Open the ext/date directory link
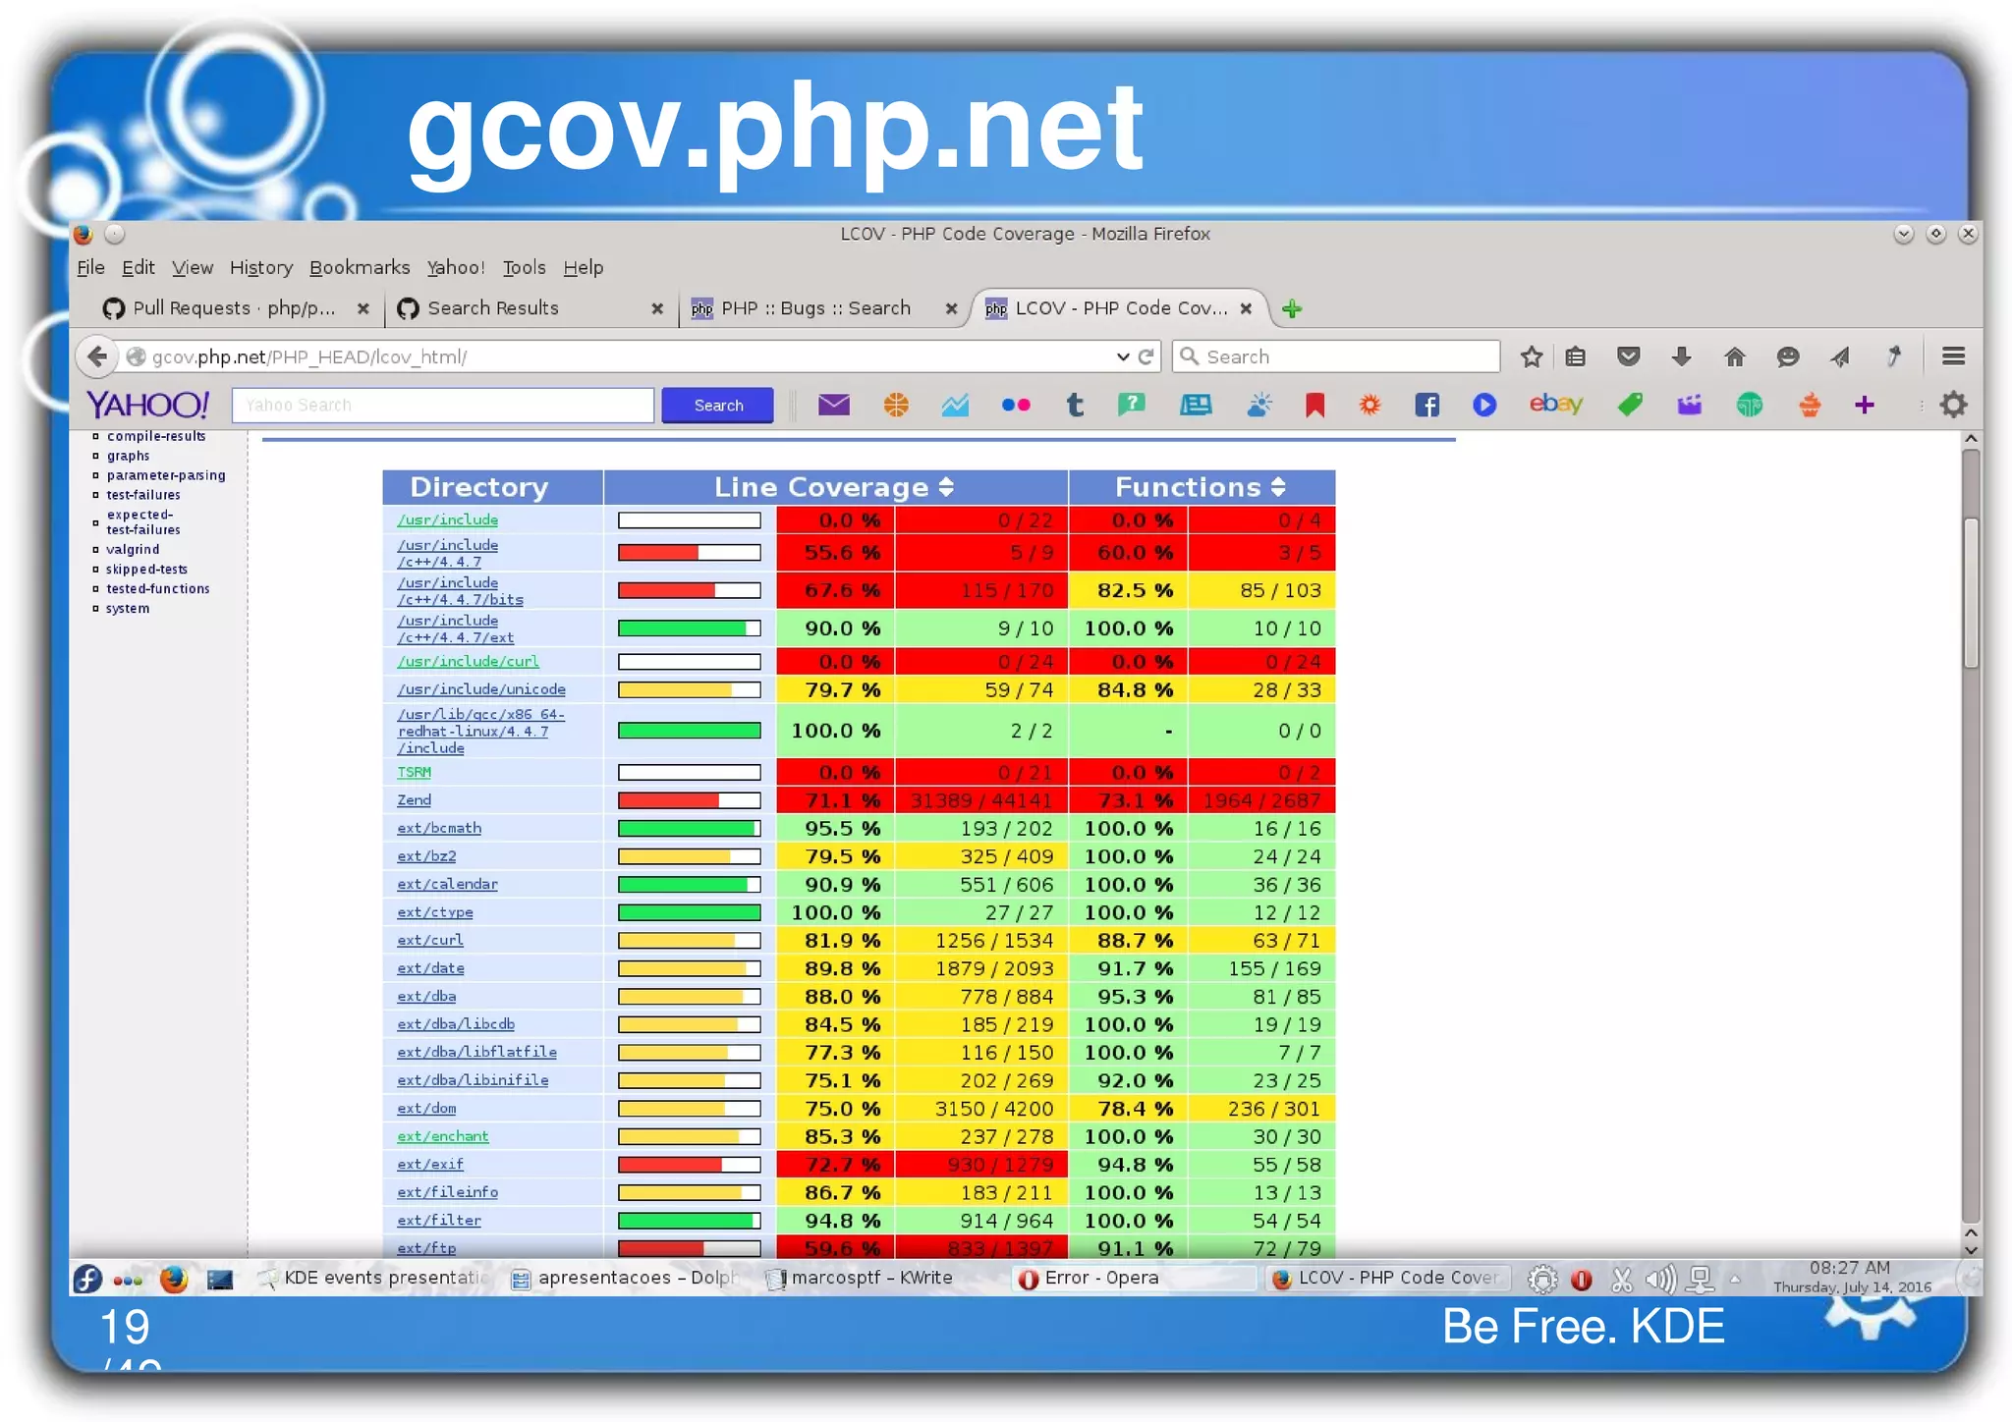This screenshot has height=1422, width=2012. tap(430, 968)
